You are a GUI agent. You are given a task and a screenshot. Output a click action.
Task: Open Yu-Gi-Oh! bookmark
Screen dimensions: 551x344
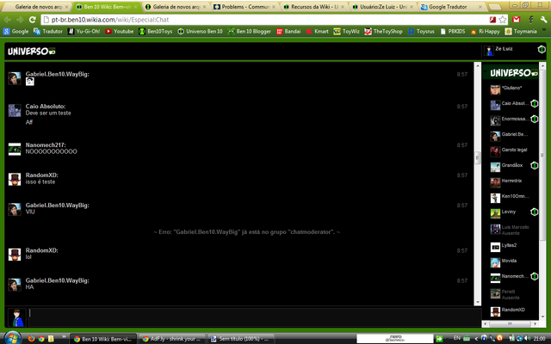click(x=84, y=31)
